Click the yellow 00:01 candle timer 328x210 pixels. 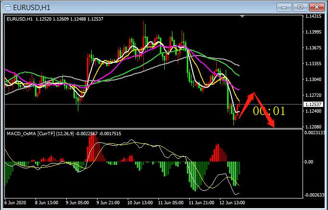(x=269, y=111)
